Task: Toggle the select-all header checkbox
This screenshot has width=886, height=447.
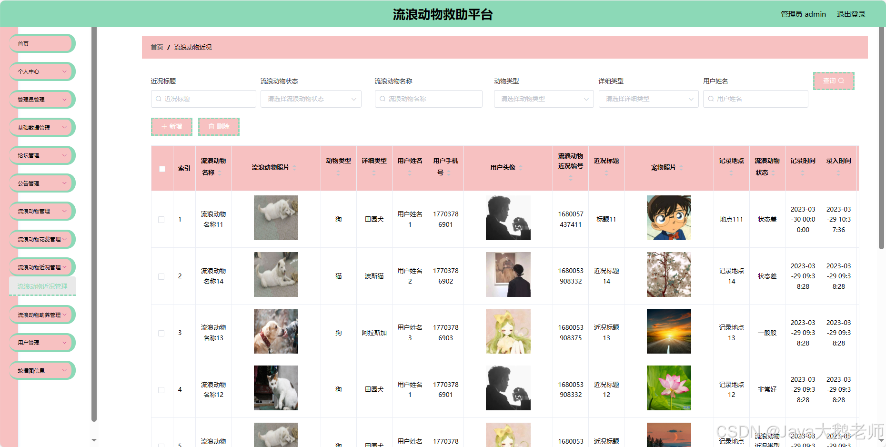Action: pos(162,169)
